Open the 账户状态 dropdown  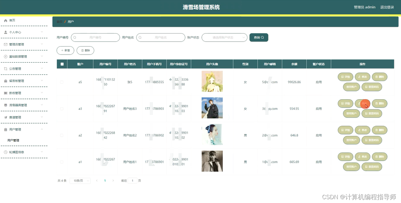pos(224,37)
